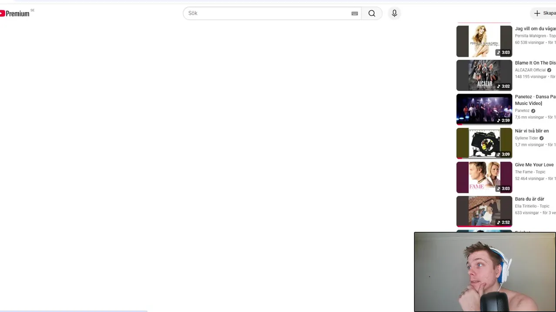Click the 3:02 duration badge on ALCAZAR
This screenshot has width=556, height=312.
[503, 86]
